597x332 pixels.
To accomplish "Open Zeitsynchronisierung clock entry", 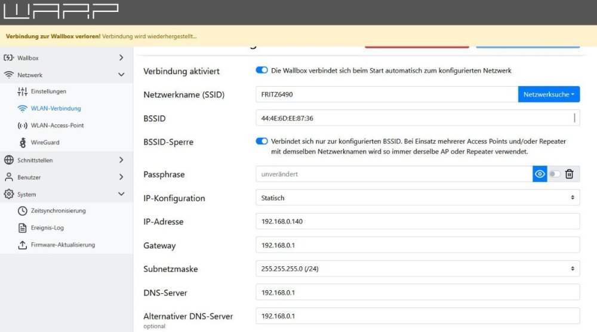I will click(x=57, y=211).
